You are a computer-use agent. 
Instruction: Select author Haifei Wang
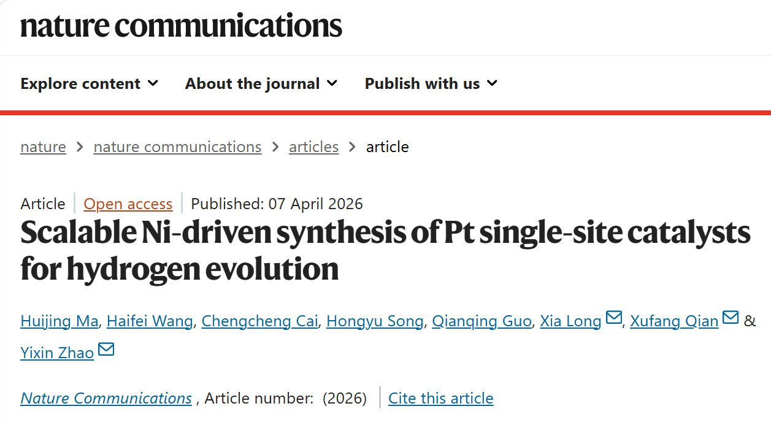150,321
